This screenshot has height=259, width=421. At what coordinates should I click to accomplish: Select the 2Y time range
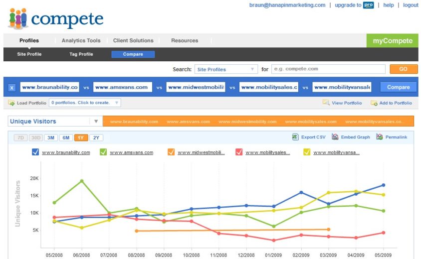pos(96,138)
